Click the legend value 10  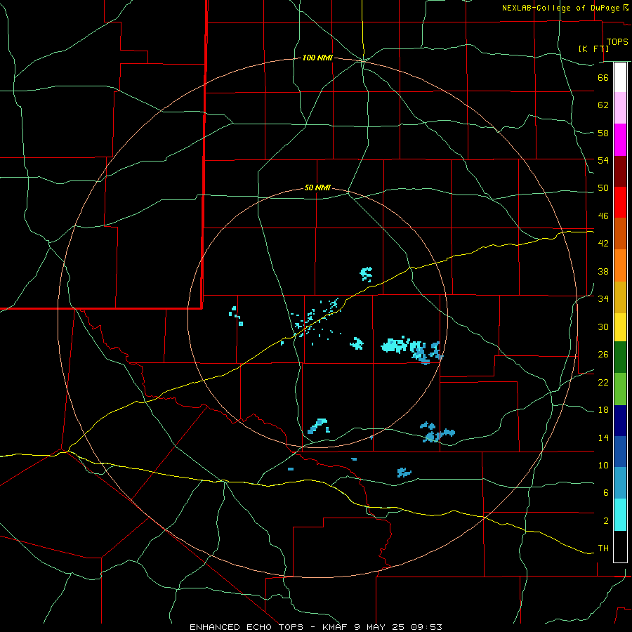603,466
